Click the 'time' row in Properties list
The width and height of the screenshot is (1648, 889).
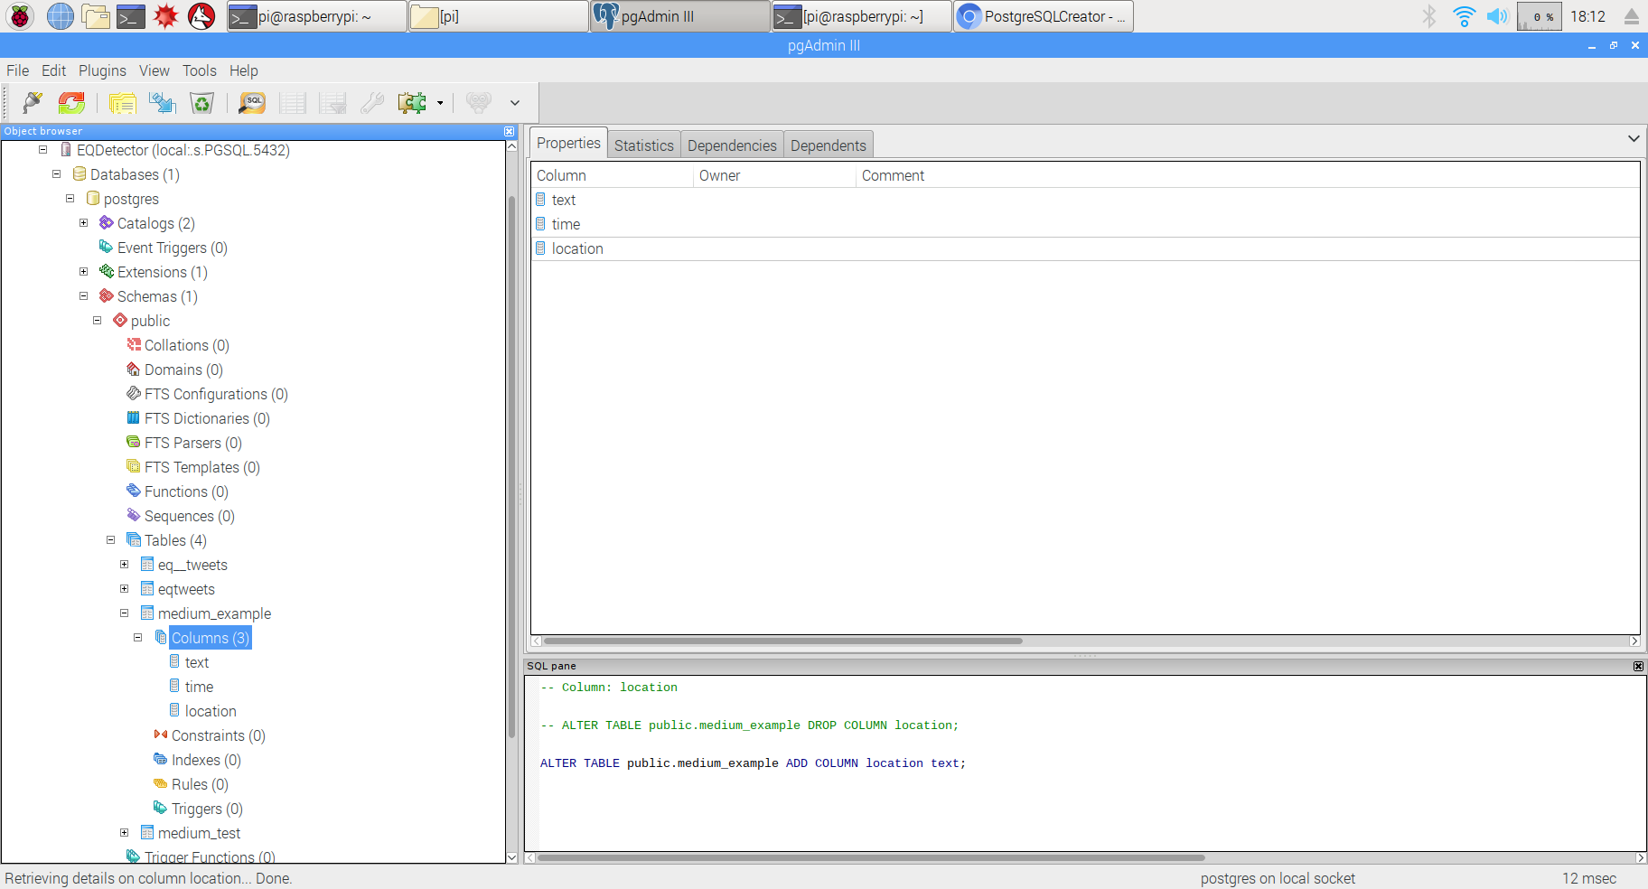(1085, 224)
